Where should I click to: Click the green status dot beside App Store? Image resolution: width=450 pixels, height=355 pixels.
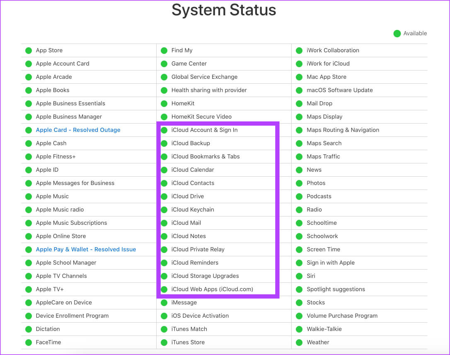click(29, 51)
